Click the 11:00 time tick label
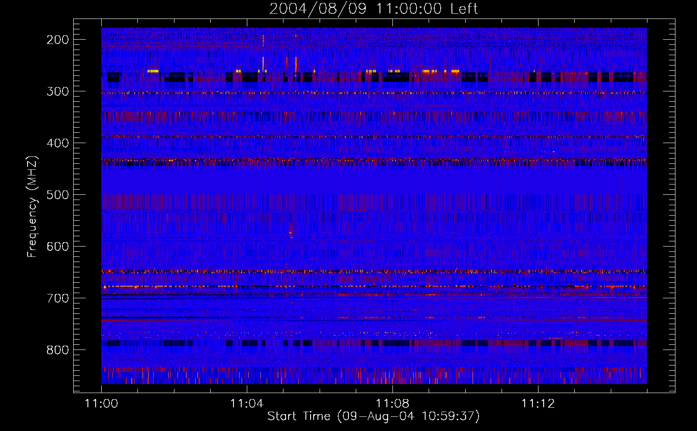The height and width of the screenshot is (431, 697). 101,403
